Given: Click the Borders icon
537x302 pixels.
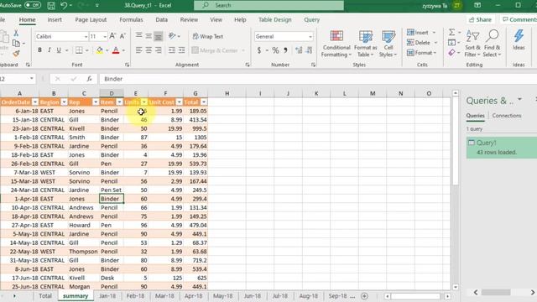Looking at the screenshot, I should 79,50.
